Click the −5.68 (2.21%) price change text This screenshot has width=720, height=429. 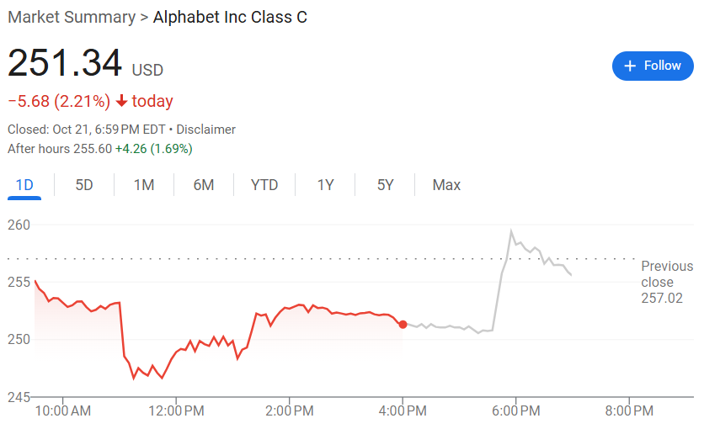[59, 102]
